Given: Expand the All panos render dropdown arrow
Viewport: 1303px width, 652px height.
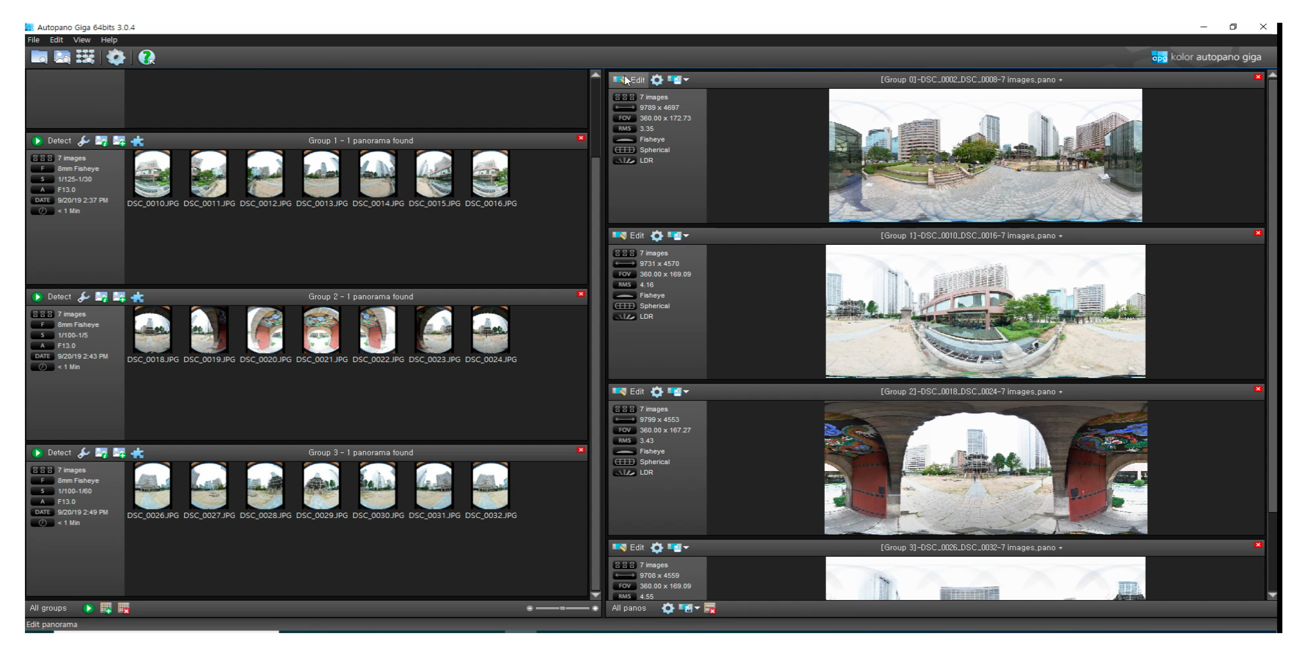Looking at the screenshot, I should click(x=697, y=608).
